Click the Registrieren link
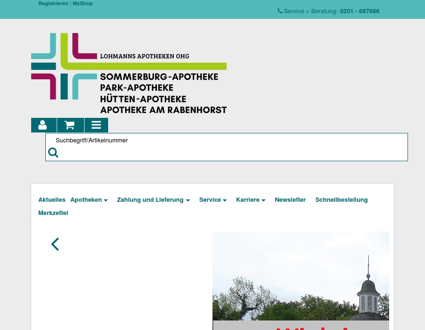 click(53, 3)
